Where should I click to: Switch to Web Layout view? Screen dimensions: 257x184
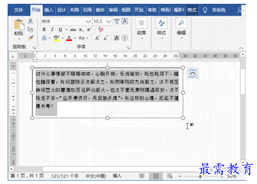(170, 176)
